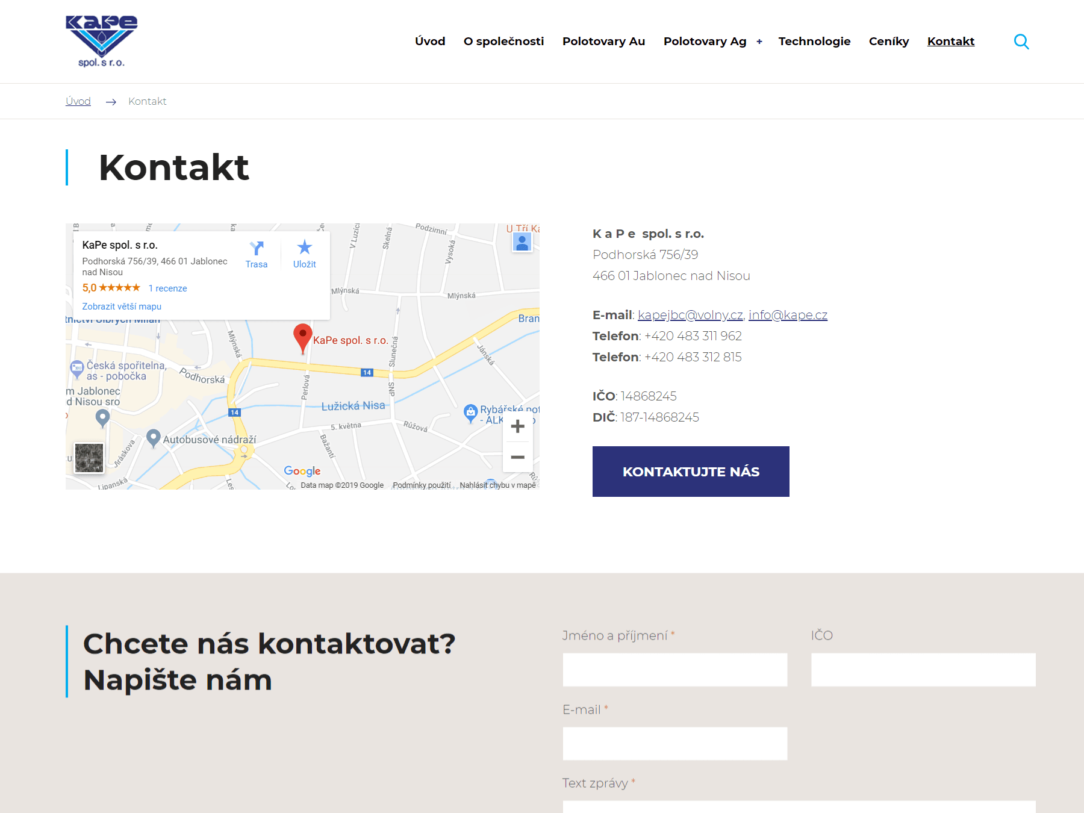Click the Autobusové nádraží map marker
Viewport: 1084px width, 813px height.
point(154,438)
